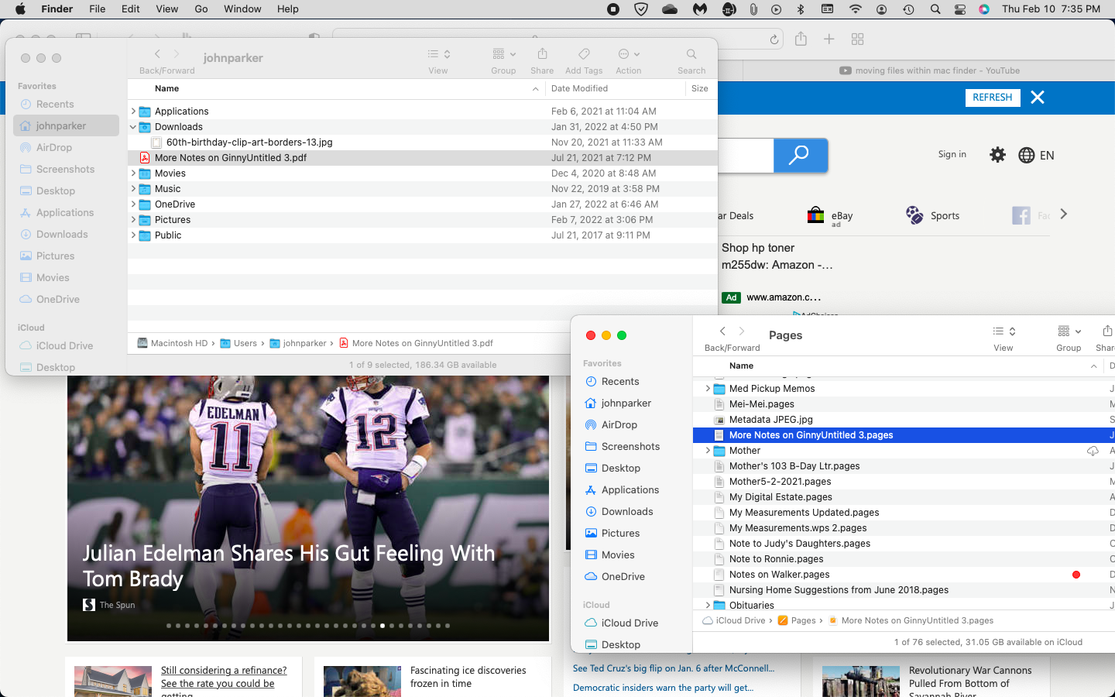Open the Help menu
Screen dimensions: 1115x697
[x=288, y=9]
